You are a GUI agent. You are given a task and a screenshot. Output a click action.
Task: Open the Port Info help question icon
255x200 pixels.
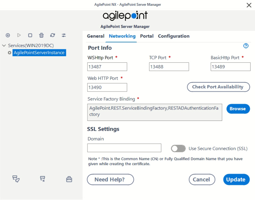pos(246,46)
